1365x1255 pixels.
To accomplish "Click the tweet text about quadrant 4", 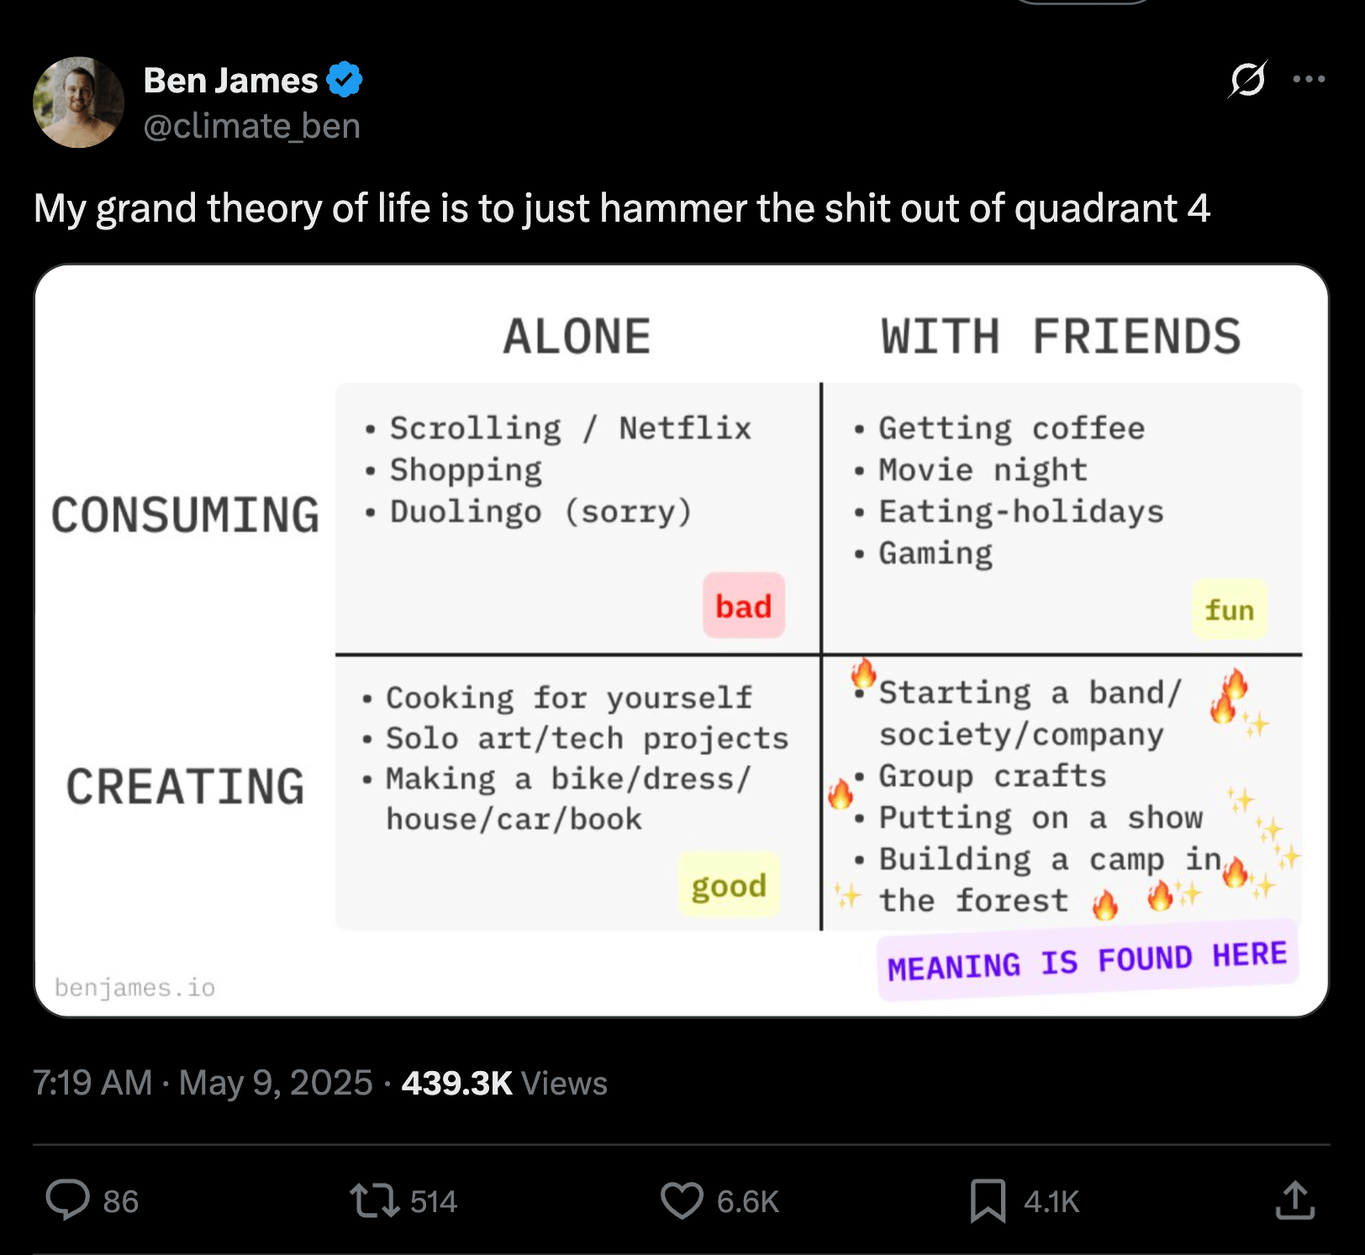I will 622,208.
